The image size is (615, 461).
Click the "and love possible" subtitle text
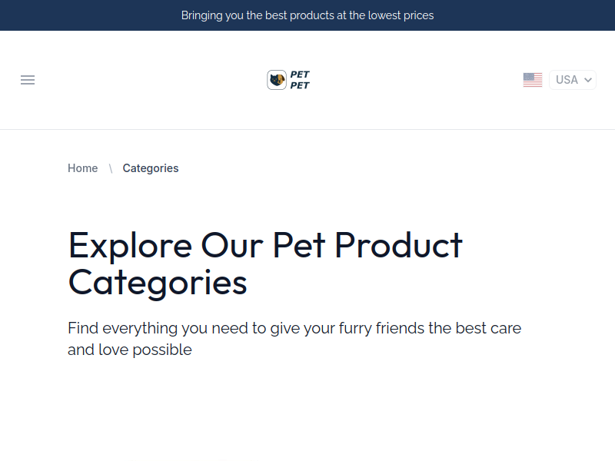pos(129,350)
